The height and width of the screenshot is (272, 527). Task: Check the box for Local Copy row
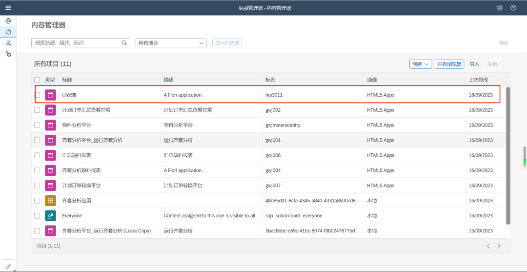pos(37,230)
